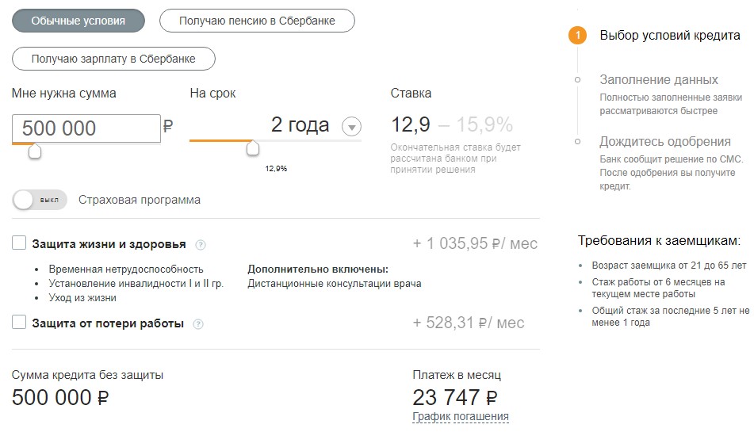The image size is (754, 432).
Task: Click help icon next to Защита жизни и здоровья
Action: click(201, 245)
